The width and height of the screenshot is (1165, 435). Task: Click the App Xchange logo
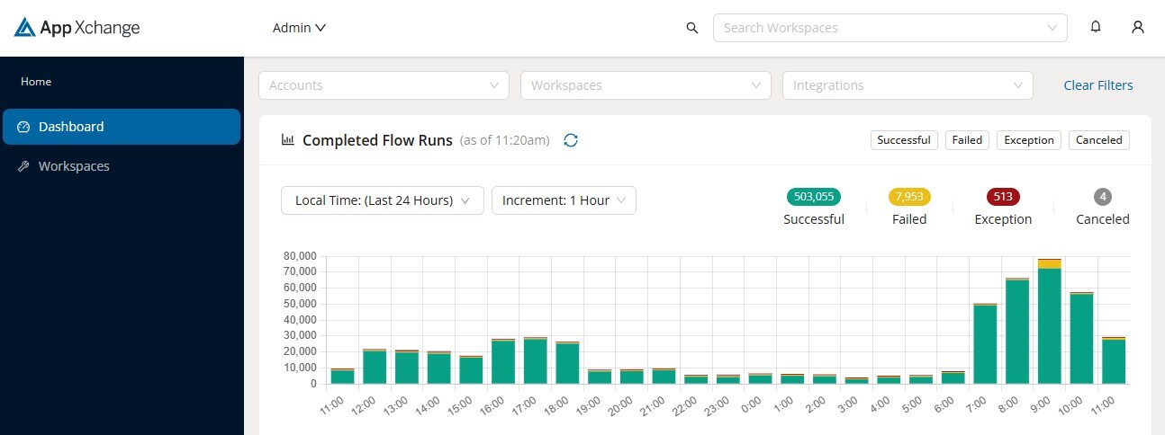(77, 28)
